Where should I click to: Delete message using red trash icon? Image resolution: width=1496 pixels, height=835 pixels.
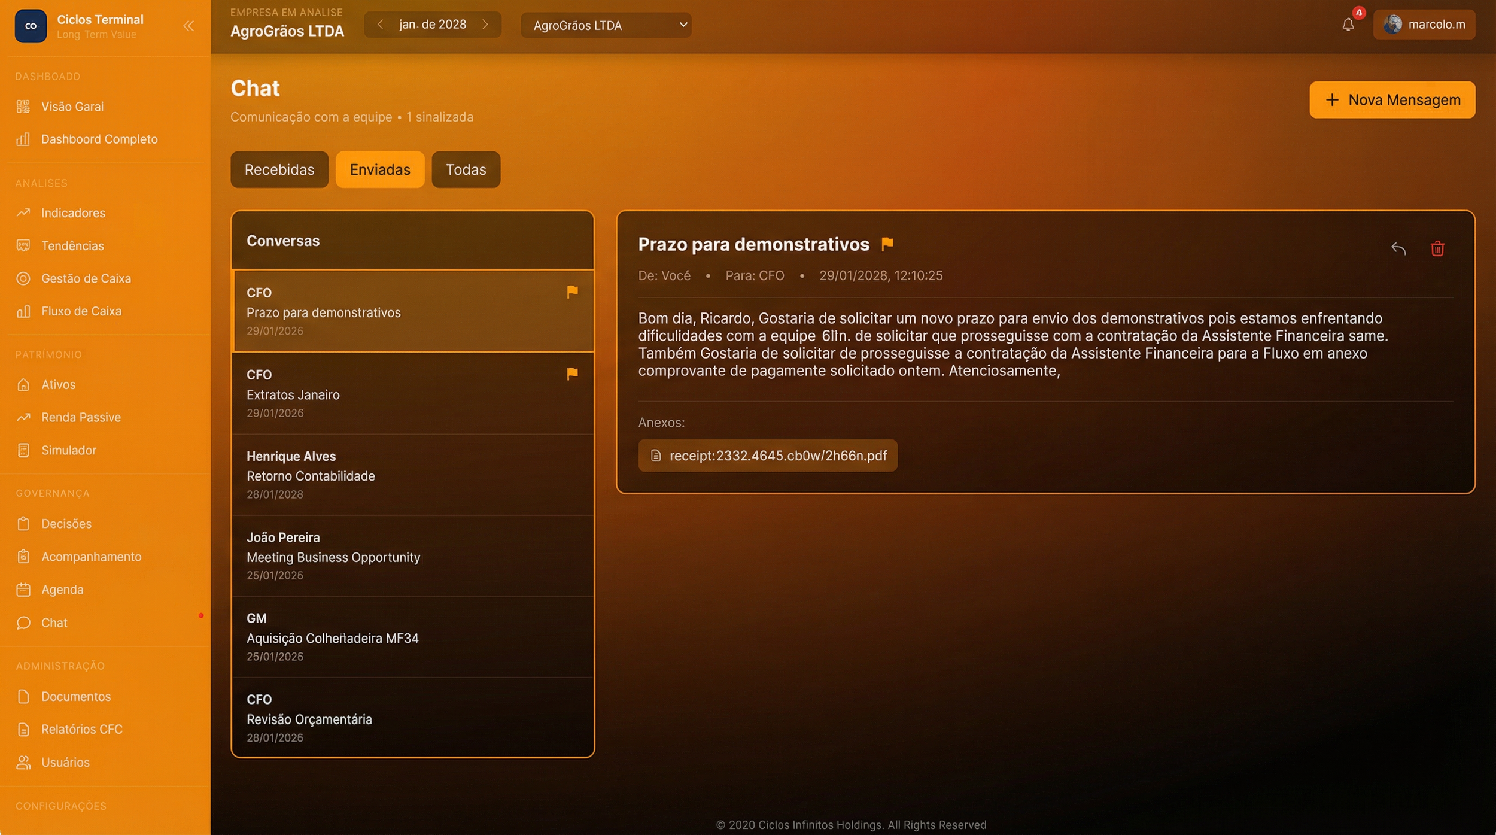1437,248
